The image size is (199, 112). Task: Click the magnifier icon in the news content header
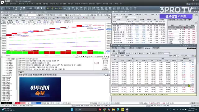pos(105,75)
